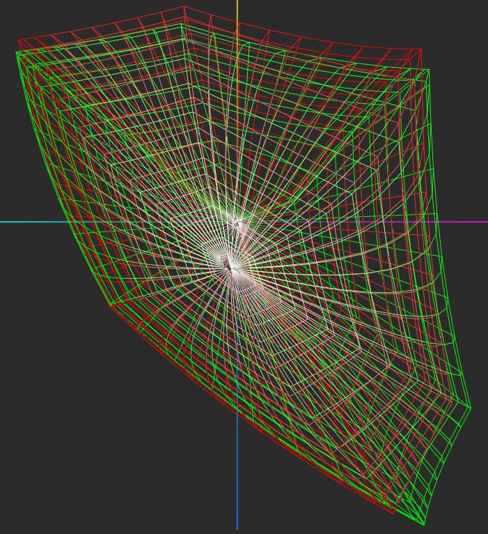The height and width of the screenshot is (534, 488).
Task: Click the green wireframe's top-right corner vertex
Action: pyautogui.click(x=429, y=70)
